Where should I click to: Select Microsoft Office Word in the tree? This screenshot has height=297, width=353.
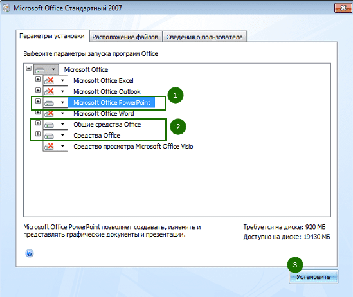[104, 114]
